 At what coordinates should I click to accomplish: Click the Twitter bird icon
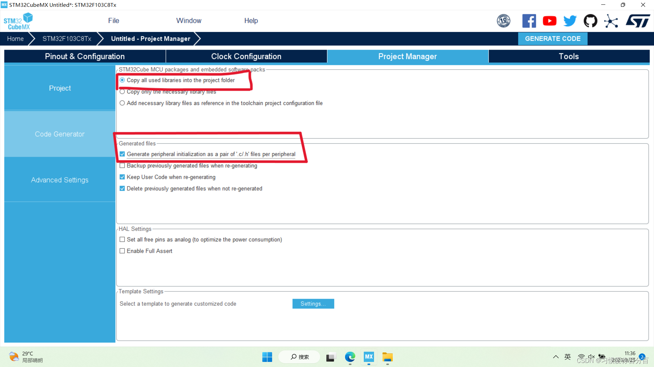[570, 21]
